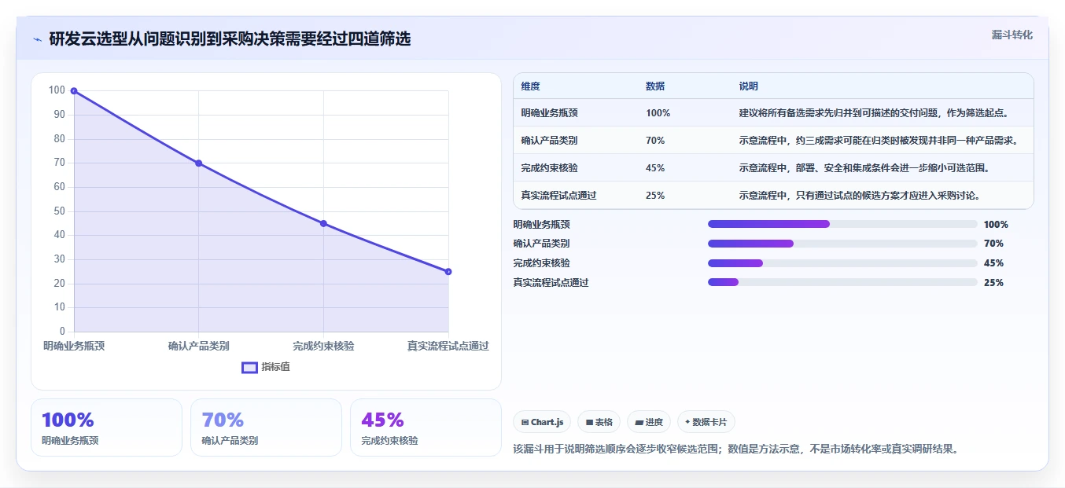
Task: Click the 明确业务瓶颈 progress bar
Action: pos(842,224)
